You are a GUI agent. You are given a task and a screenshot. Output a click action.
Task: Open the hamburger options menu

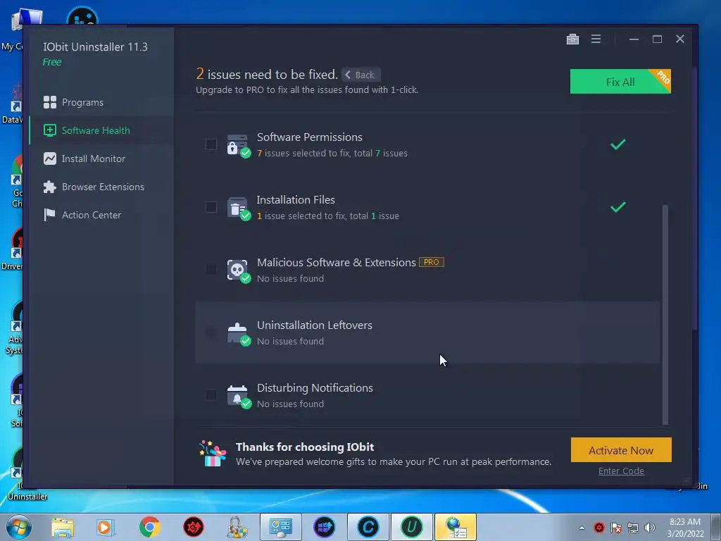pyautogui.click(x=596, y=39)
